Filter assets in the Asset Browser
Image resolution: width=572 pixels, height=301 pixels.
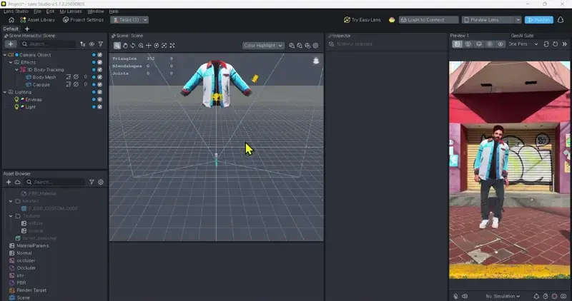92,182
